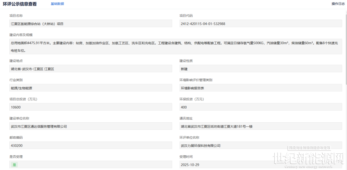Click the 建设内容及规模 text area

[175, 46]
